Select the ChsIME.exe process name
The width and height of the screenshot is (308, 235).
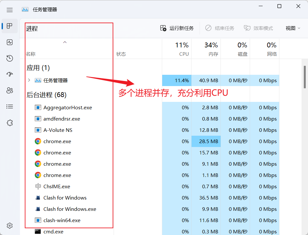pyautogui.click(x=57, y=186)
